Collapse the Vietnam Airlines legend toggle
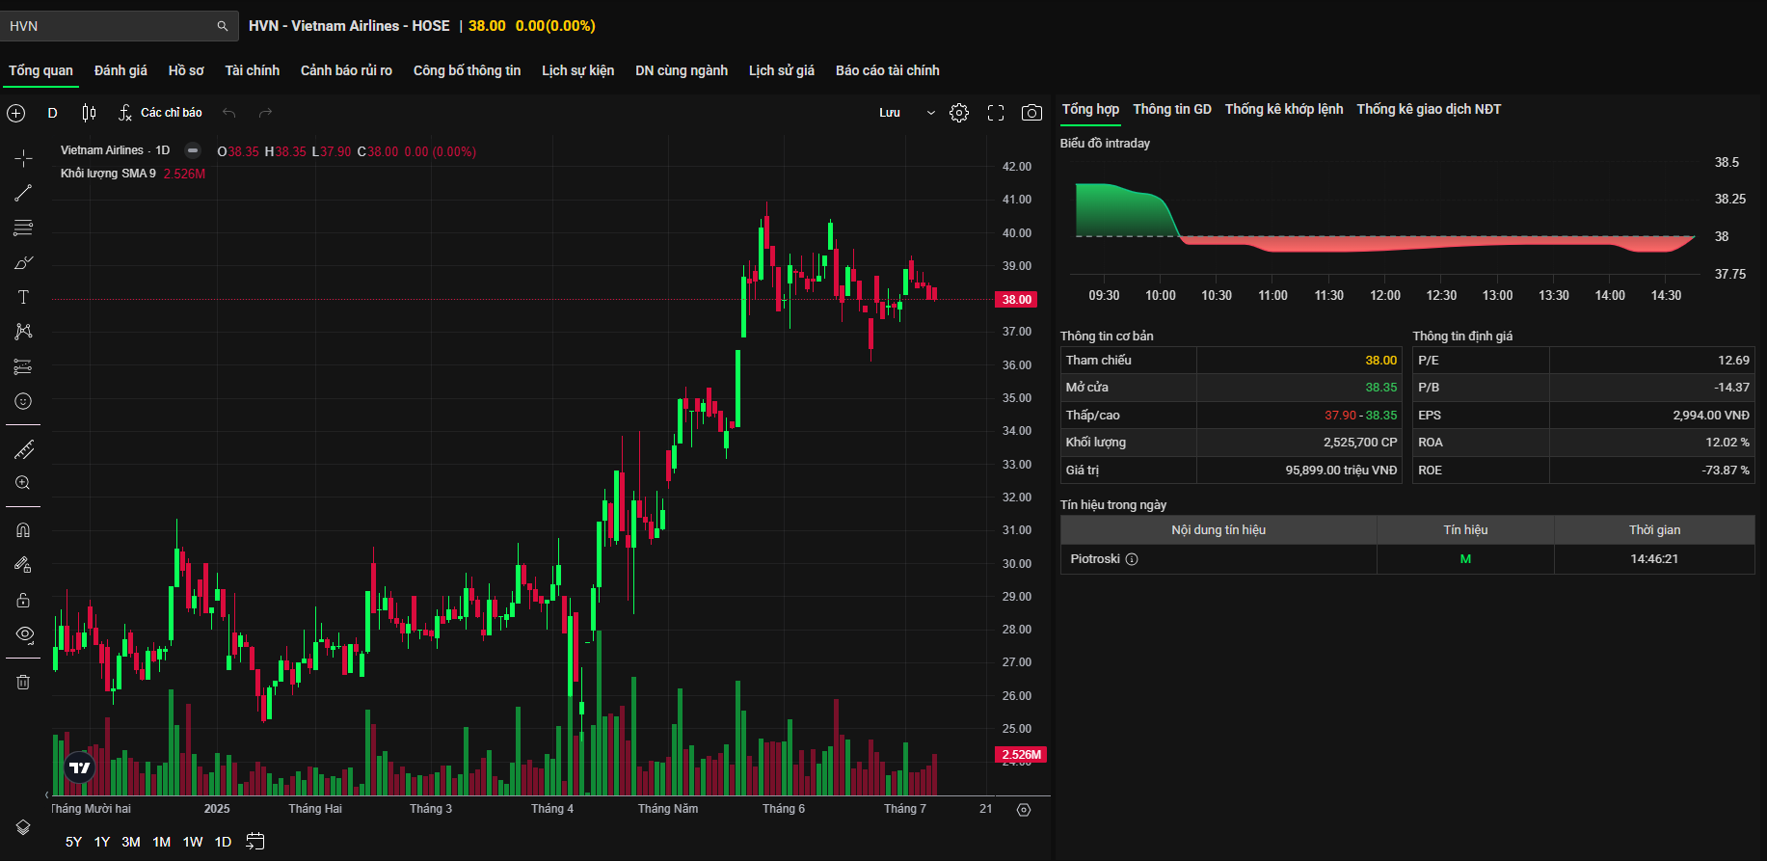Image resolution: width=1767 pixels, height=861 pixels. click(x=193, y=150)
